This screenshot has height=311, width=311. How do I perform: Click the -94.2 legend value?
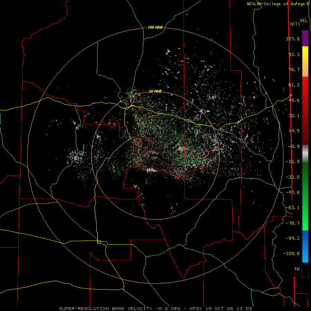(293, 238)
